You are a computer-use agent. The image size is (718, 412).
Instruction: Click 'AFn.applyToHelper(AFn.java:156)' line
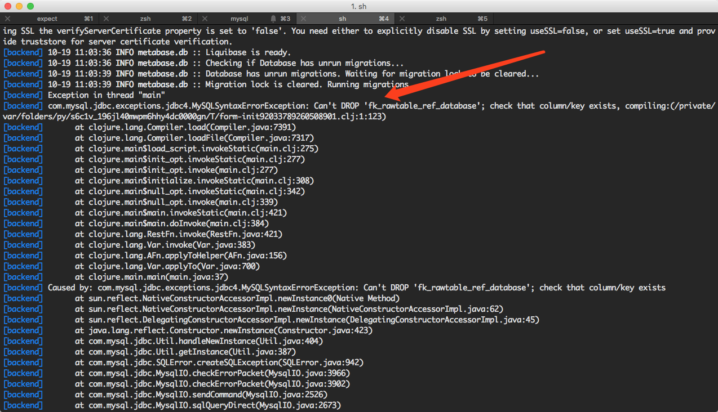click(145, 256)
